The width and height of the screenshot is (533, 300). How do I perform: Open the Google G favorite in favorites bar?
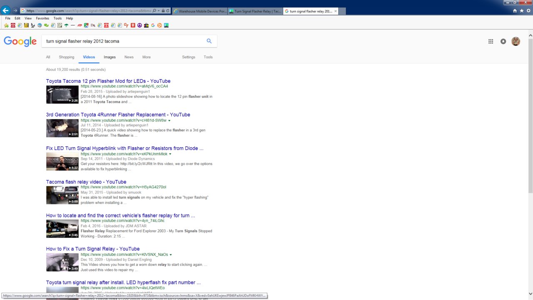[x=153, y=25]
